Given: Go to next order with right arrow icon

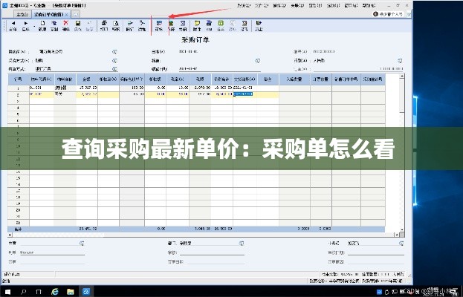Looking at the screenshot, I should tap(26, 26).
